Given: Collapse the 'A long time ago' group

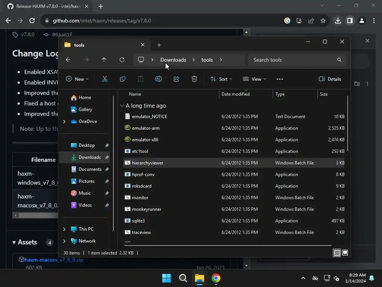Looking at the screenshot, I should pos(122,106).
